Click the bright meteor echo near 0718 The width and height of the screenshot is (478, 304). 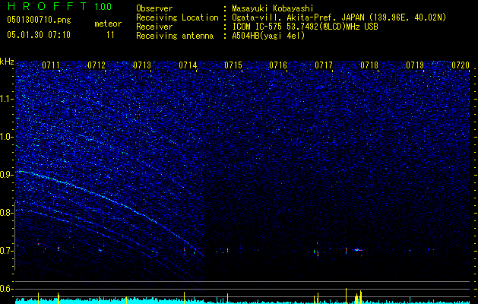coord(359,250)
